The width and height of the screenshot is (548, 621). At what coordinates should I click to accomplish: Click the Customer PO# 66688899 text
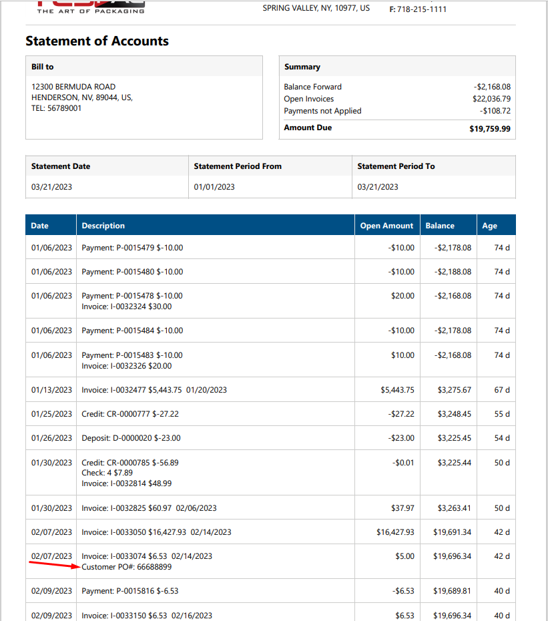click(127, 567)
